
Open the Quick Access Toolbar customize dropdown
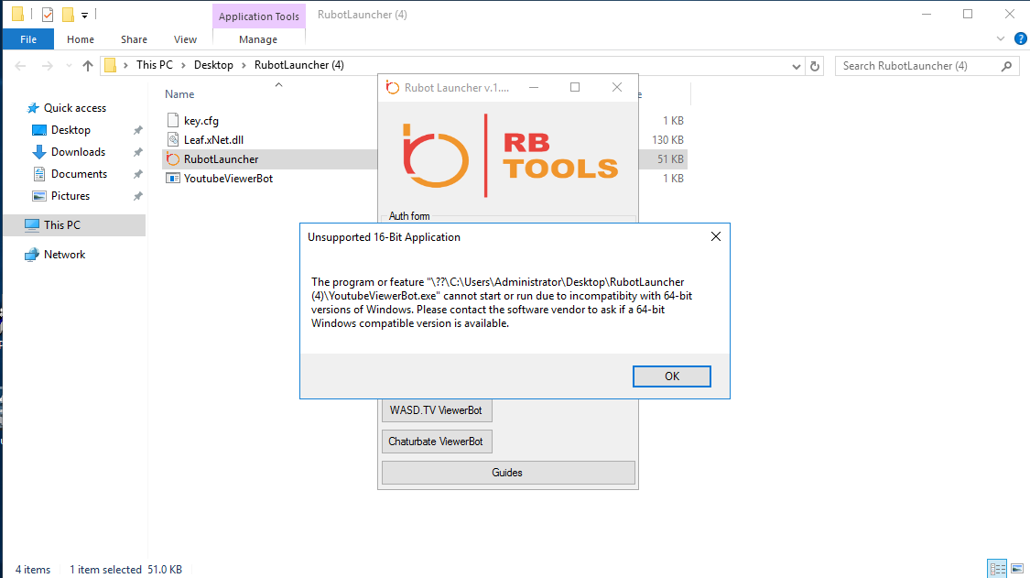coord(85,16)
